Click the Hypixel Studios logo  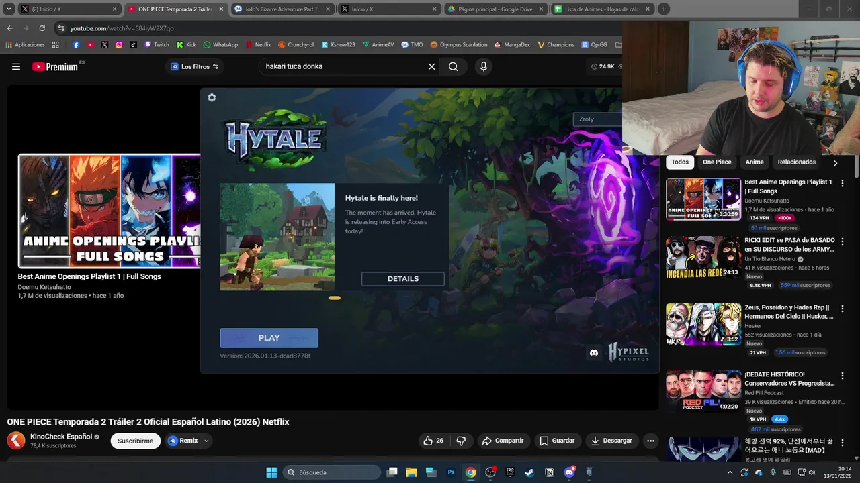[x=629, y=352]
